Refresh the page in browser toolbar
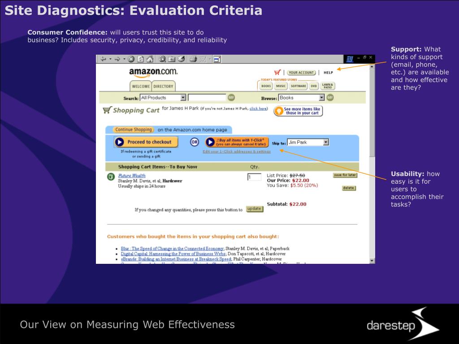The height and width of the screenshot is (344, 459). [140, 59]
